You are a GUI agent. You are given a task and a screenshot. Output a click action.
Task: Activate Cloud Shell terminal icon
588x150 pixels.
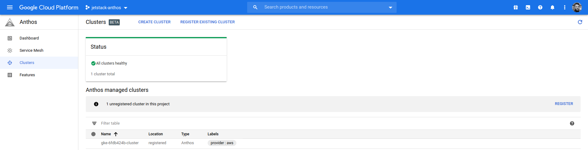click(528, 7)
